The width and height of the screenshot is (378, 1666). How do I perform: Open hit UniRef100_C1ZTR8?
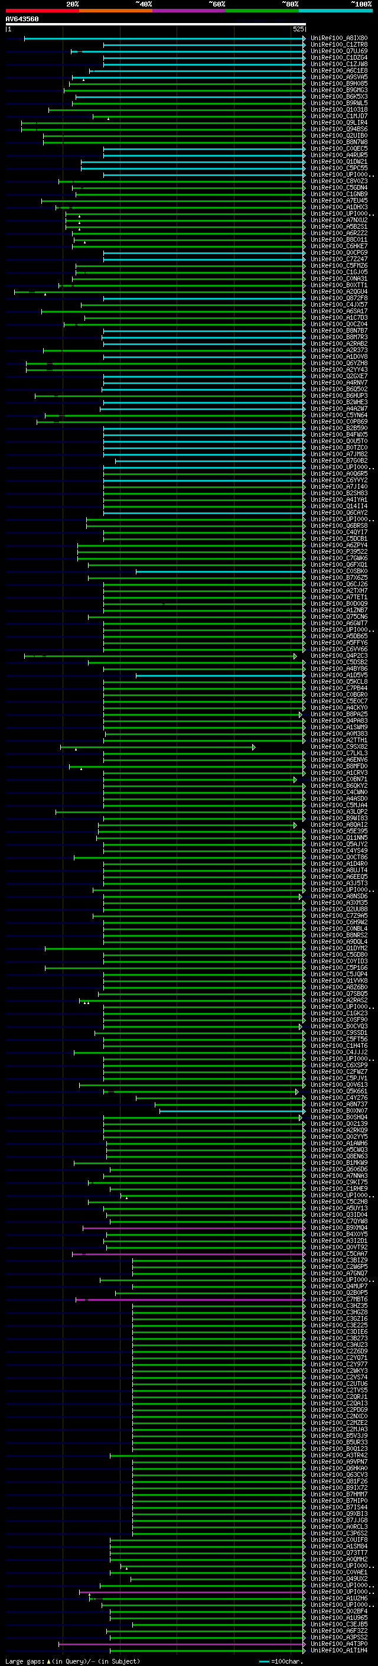[339, 46]
